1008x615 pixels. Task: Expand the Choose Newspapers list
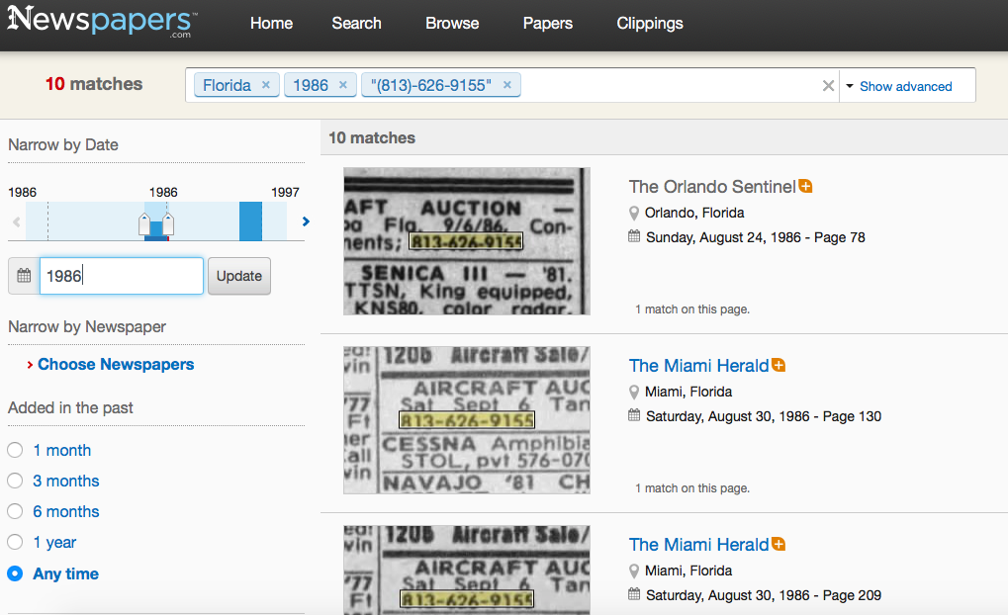[x=115, y=365]
